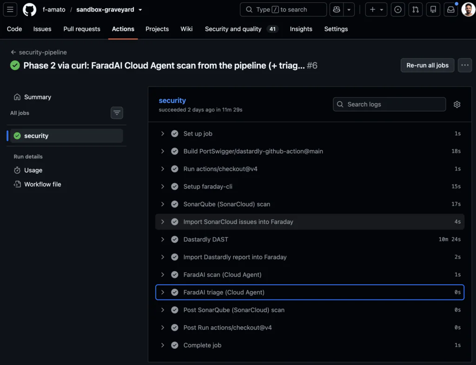Image resolution: width=476 pixels, height=365 pixels.
Task: Open the jobs filter button
Action: pyautogui.click(x=117, y=113)
